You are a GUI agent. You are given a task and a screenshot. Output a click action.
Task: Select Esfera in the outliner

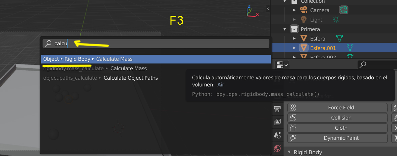point(318,38)
